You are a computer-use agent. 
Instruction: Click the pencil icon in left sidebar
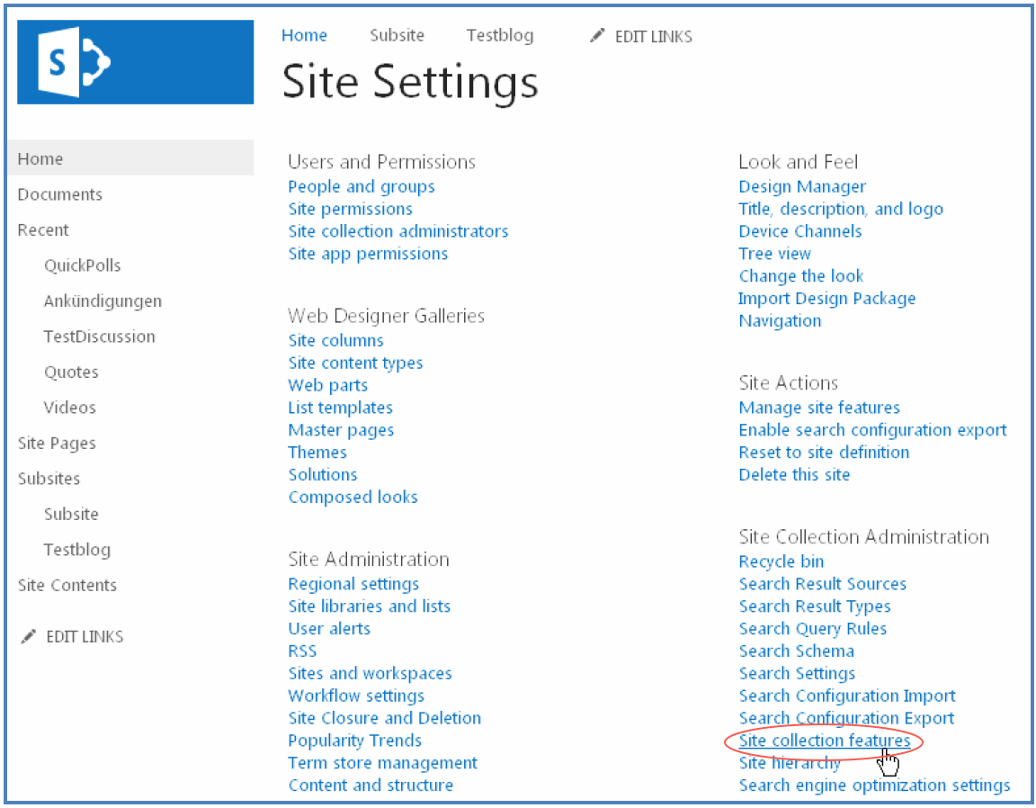pos(28,637)
